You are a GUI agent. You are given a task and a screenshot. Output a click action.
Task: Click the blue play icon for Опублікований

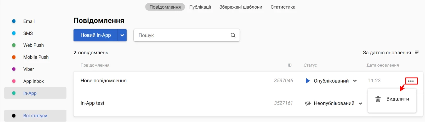point(308,81)
